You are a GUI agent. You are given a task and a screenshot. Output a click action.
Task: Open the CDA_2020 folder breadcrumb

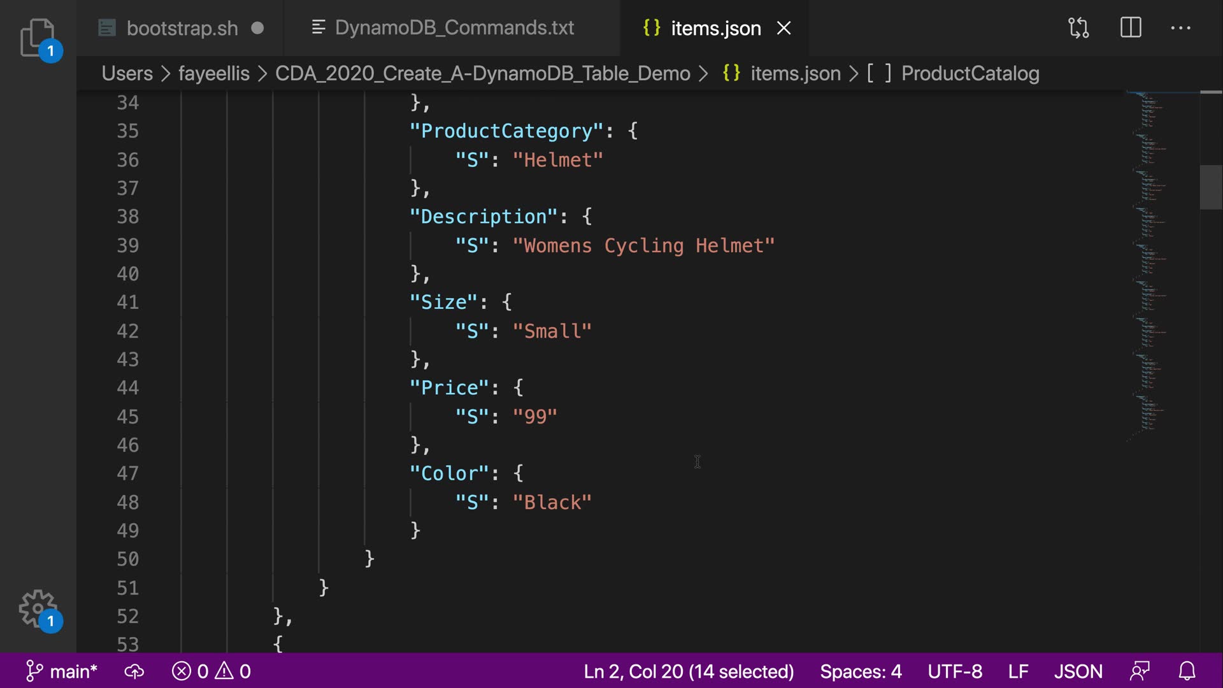pyautogui.click(x=482, y=73)
